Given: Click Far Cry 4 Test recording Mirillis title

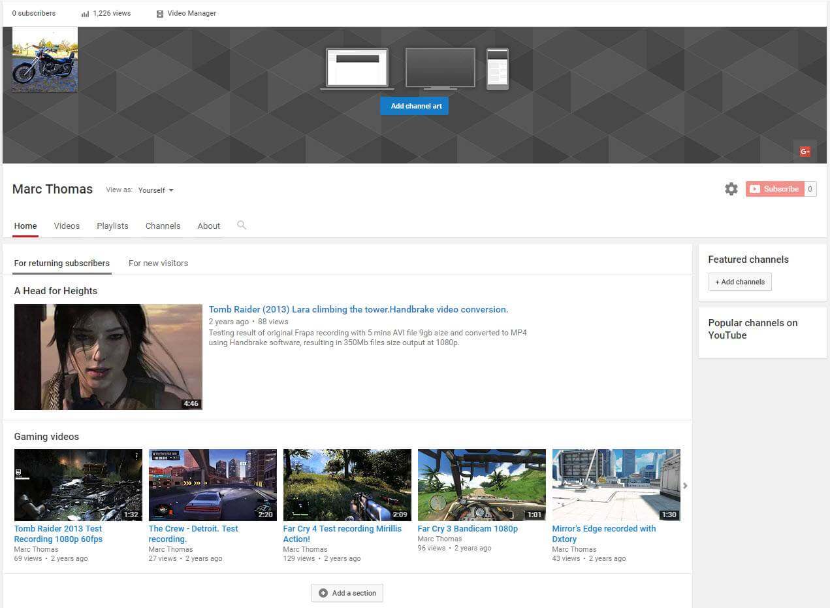Looking at the screenshot, I should point(342,533).
